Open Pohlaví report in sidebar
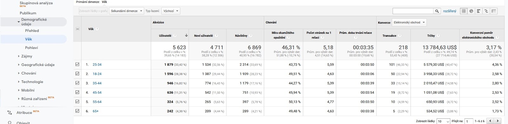 (31, 48)
